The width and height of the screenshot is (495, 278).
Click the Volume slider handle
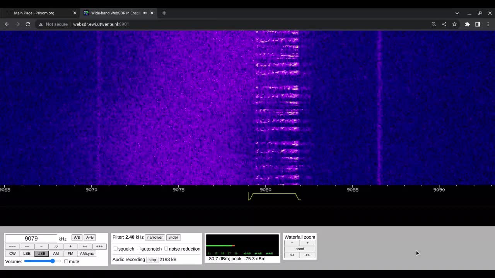point(53,261)
